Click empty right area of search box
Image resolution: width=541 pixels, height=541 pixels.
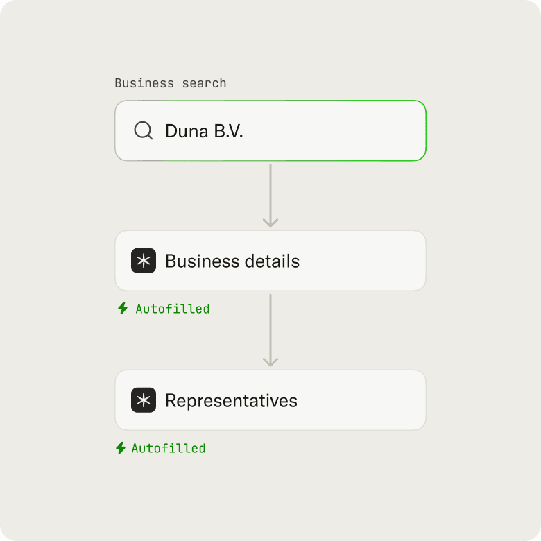pyautogui.click(x=345, y=130)
